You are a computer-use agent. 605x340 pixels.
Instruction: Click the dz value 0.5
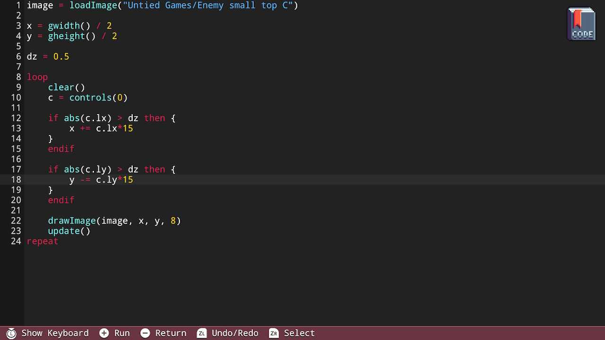[x=61, y=57]
